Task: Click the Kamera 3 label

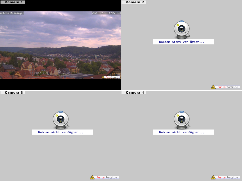Action: tap(13, 93)
